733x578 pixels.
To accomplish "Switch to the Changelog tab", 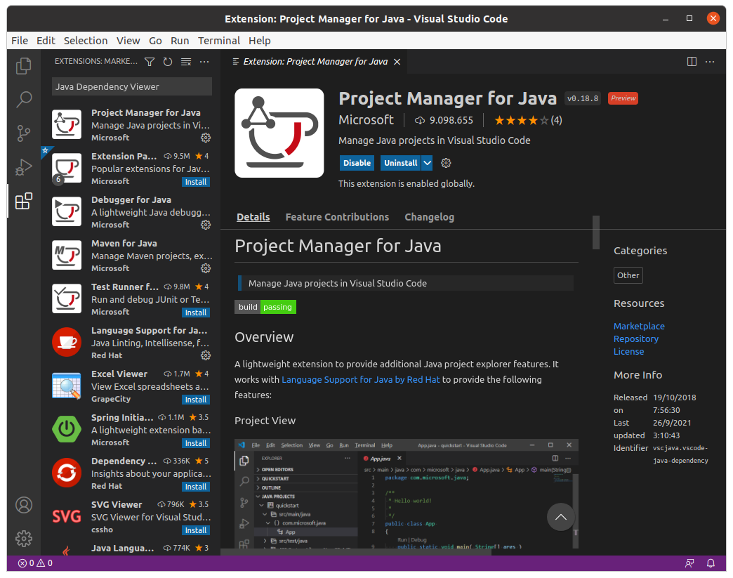I will [429, 217].
